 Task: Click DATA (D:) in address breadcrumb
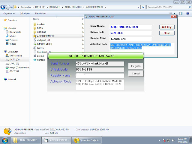click(40, 7)
